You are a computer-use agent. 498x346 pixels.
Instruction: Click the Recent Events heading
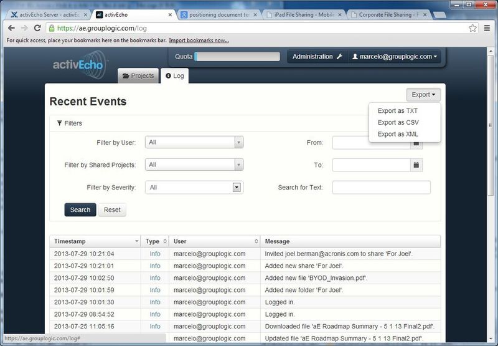[x=88, y=102]
